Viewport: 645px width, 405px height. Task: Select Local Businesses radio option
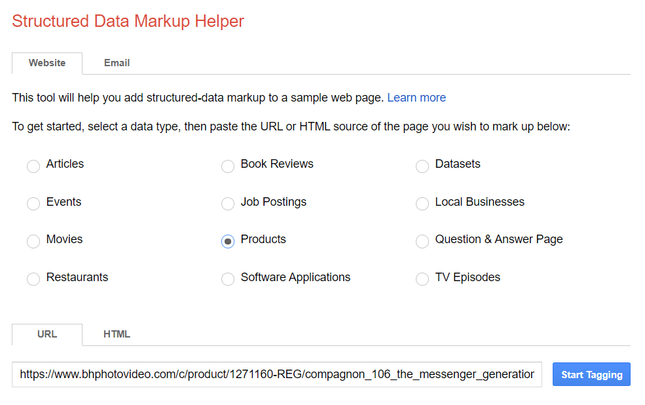422,204
